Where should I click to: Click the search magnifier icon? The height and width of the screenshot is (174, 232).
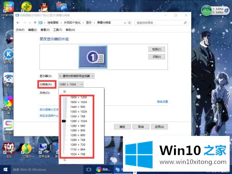tap(185, 23)
